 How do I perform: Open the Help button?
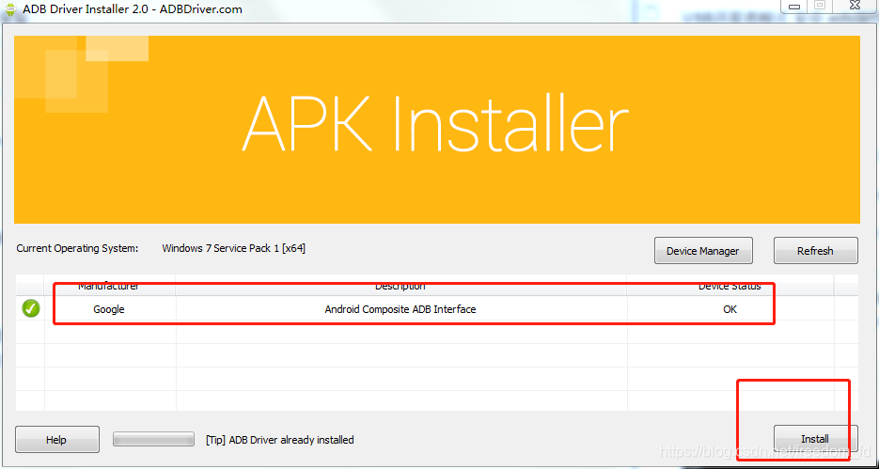(x=56, y=439)
